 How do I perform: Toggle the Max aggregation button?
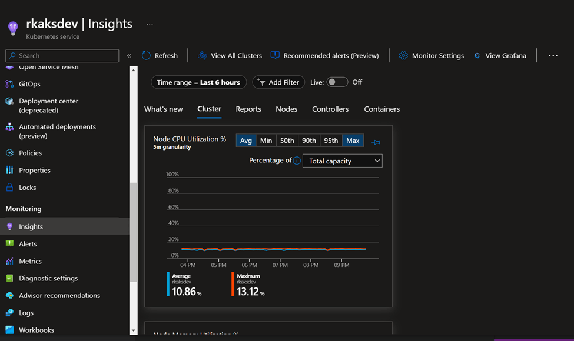353,141
